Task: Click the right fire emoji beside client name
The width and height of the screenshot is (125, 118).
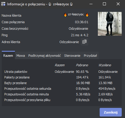Action: pyautogui.click(x=87, y=15)
